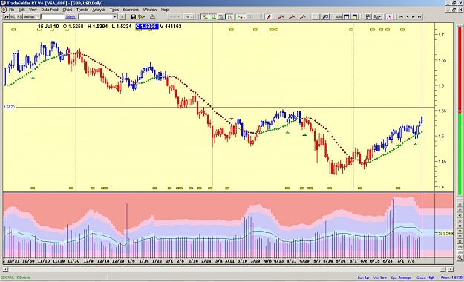Image resolution: width=464 pixels, height=282 pixels.
Task: Jump to the last bar
Action: pyautogui.click(x=419, y=17)
